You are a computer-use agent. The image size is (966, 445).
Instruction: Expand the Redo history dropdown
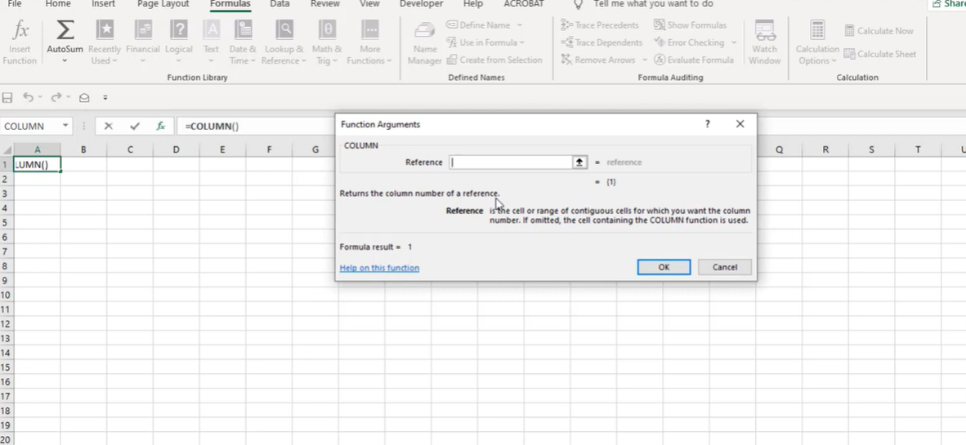(x=68, y=97)
